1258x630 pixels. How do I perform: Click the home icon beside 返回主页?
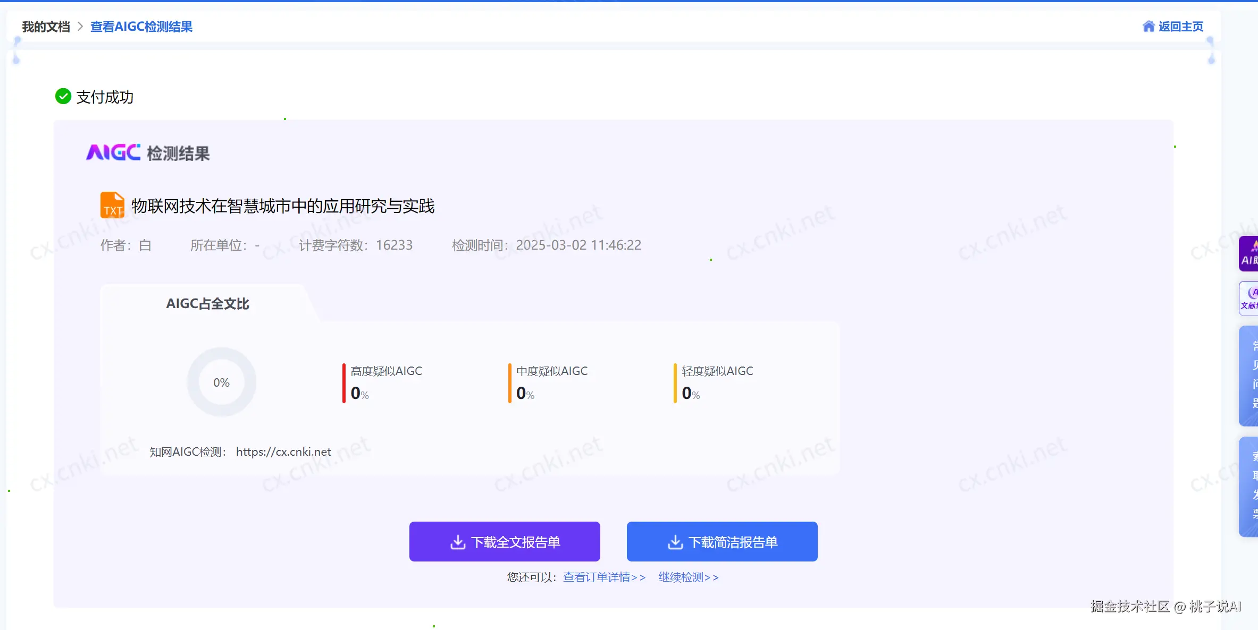(1148, 27)
